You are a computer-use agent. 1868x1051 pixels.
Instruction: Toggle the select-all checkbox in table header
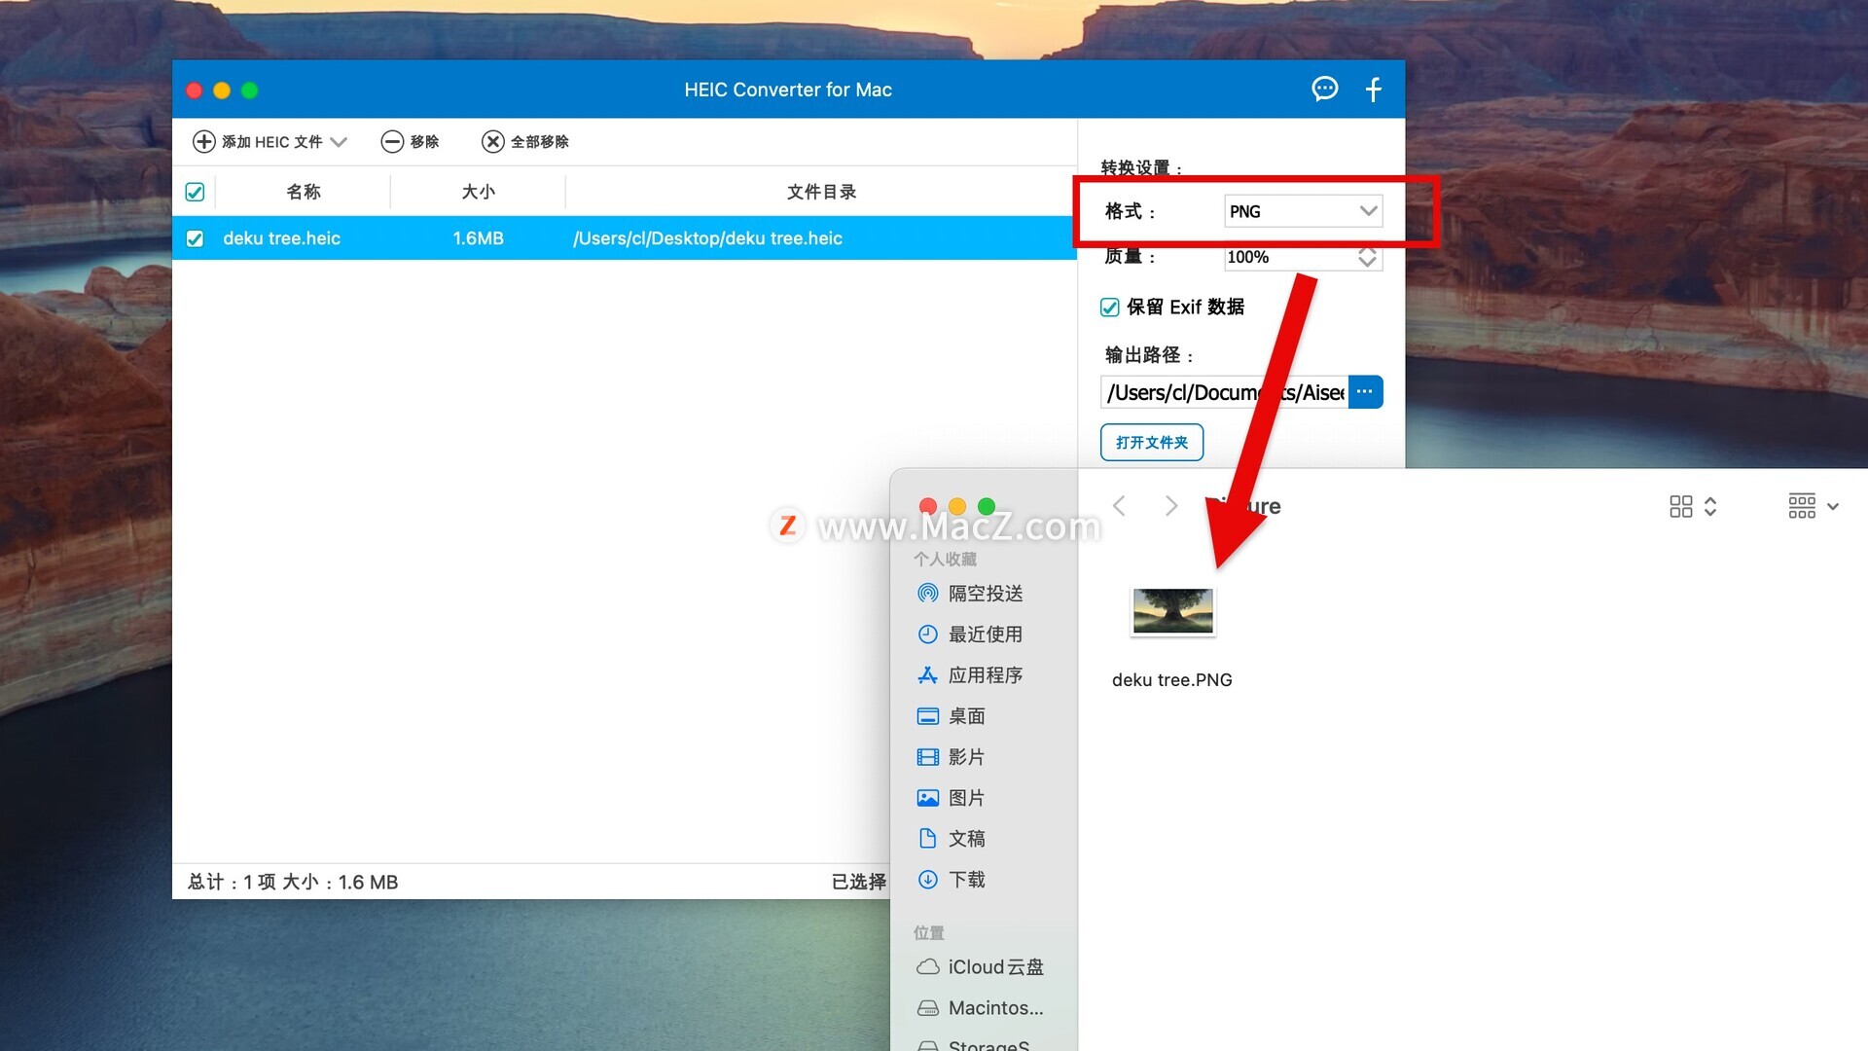195,192
